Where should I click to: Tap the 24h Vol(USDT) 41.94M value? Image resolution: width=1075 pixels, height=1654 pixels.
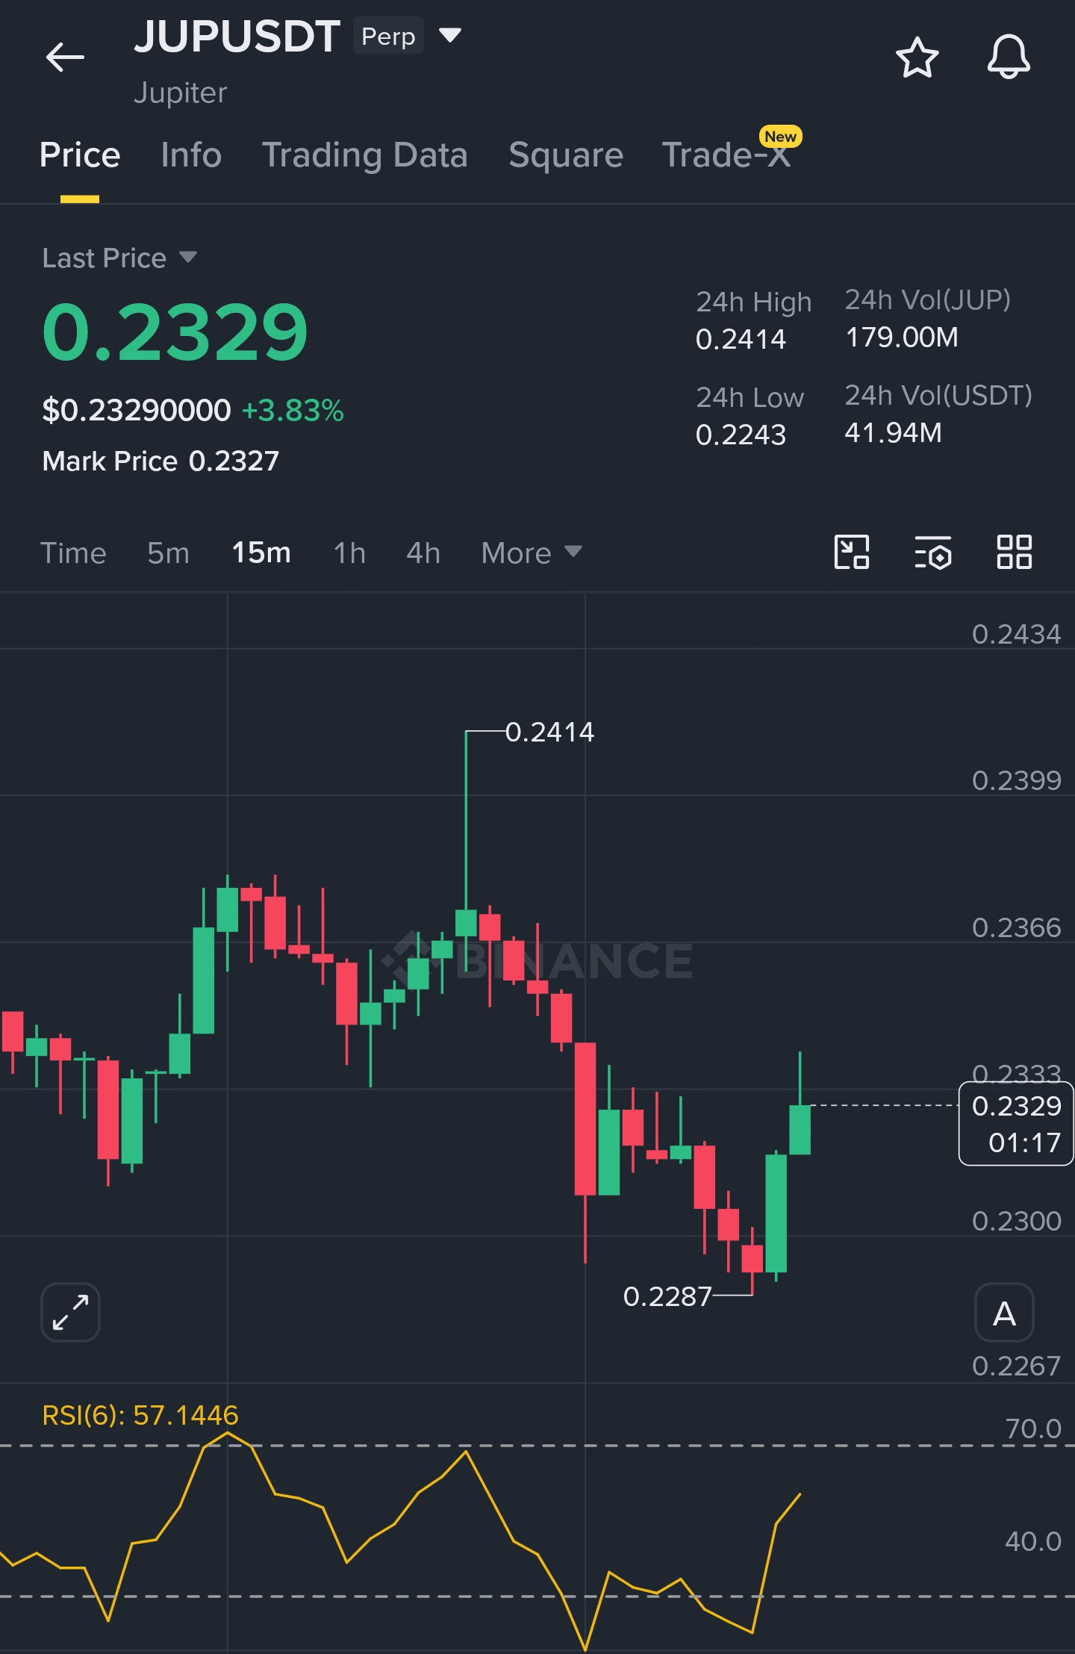[x=893, y=433]
